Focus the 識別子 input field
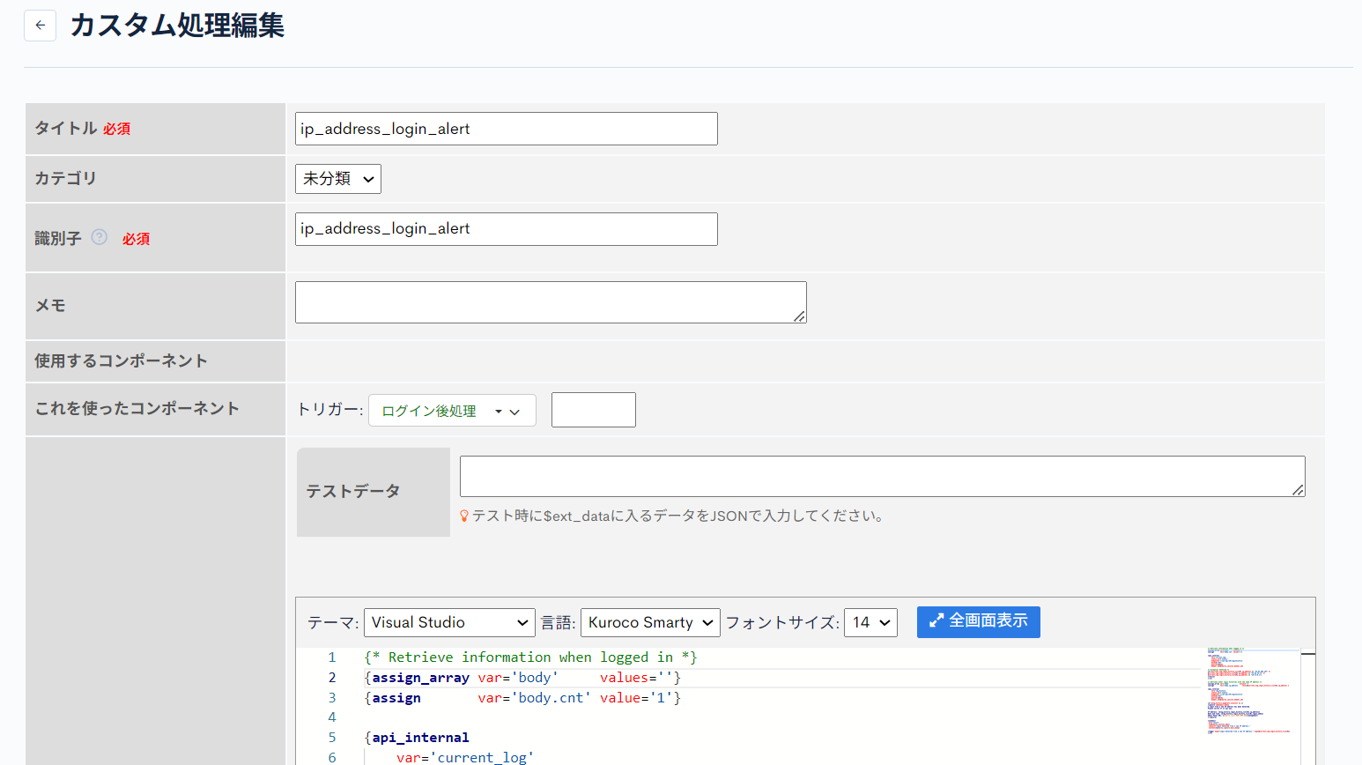Screen dimensions: 1362x765 [507, 229]
